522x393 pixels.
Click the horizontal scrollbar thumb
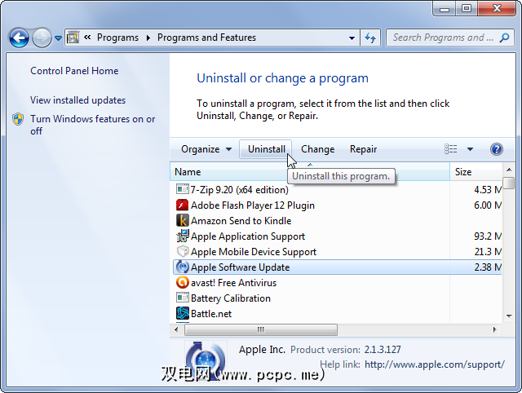pyautogui.click(x=261, y=329)
